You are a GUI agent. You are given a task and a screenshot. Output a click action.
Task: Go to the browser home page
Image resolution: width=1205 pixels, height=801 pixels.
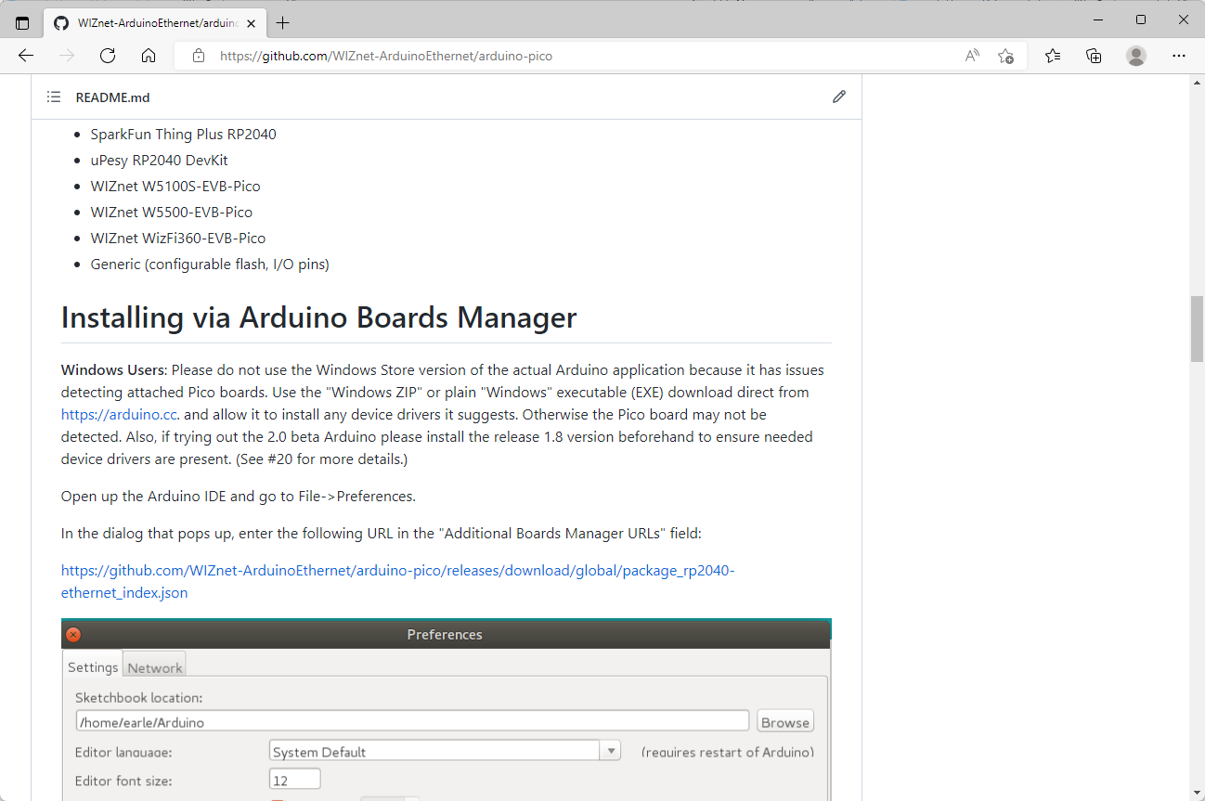click(149, 56)
